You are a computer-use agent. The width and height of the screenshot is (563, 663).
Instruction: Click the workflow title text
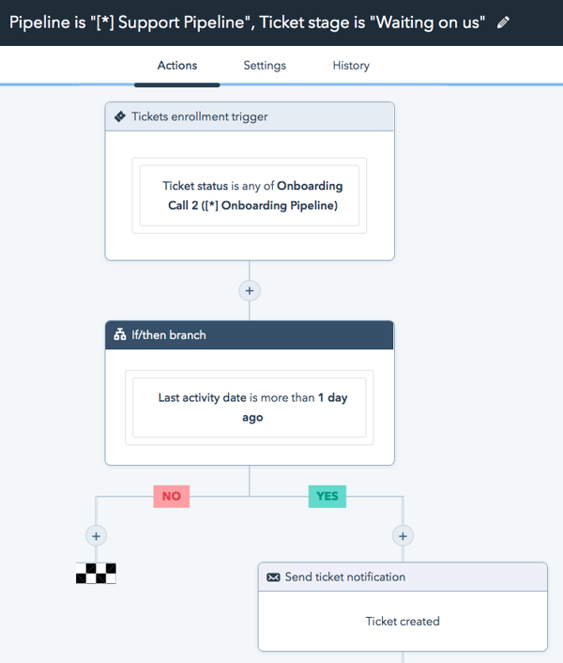247,23
